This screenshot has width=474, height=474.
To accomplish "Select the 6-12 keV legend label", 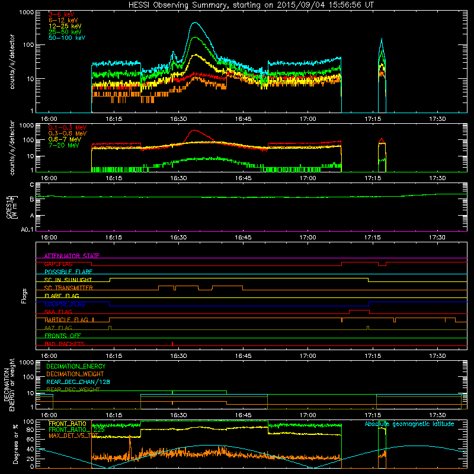I will coord(63,20).
